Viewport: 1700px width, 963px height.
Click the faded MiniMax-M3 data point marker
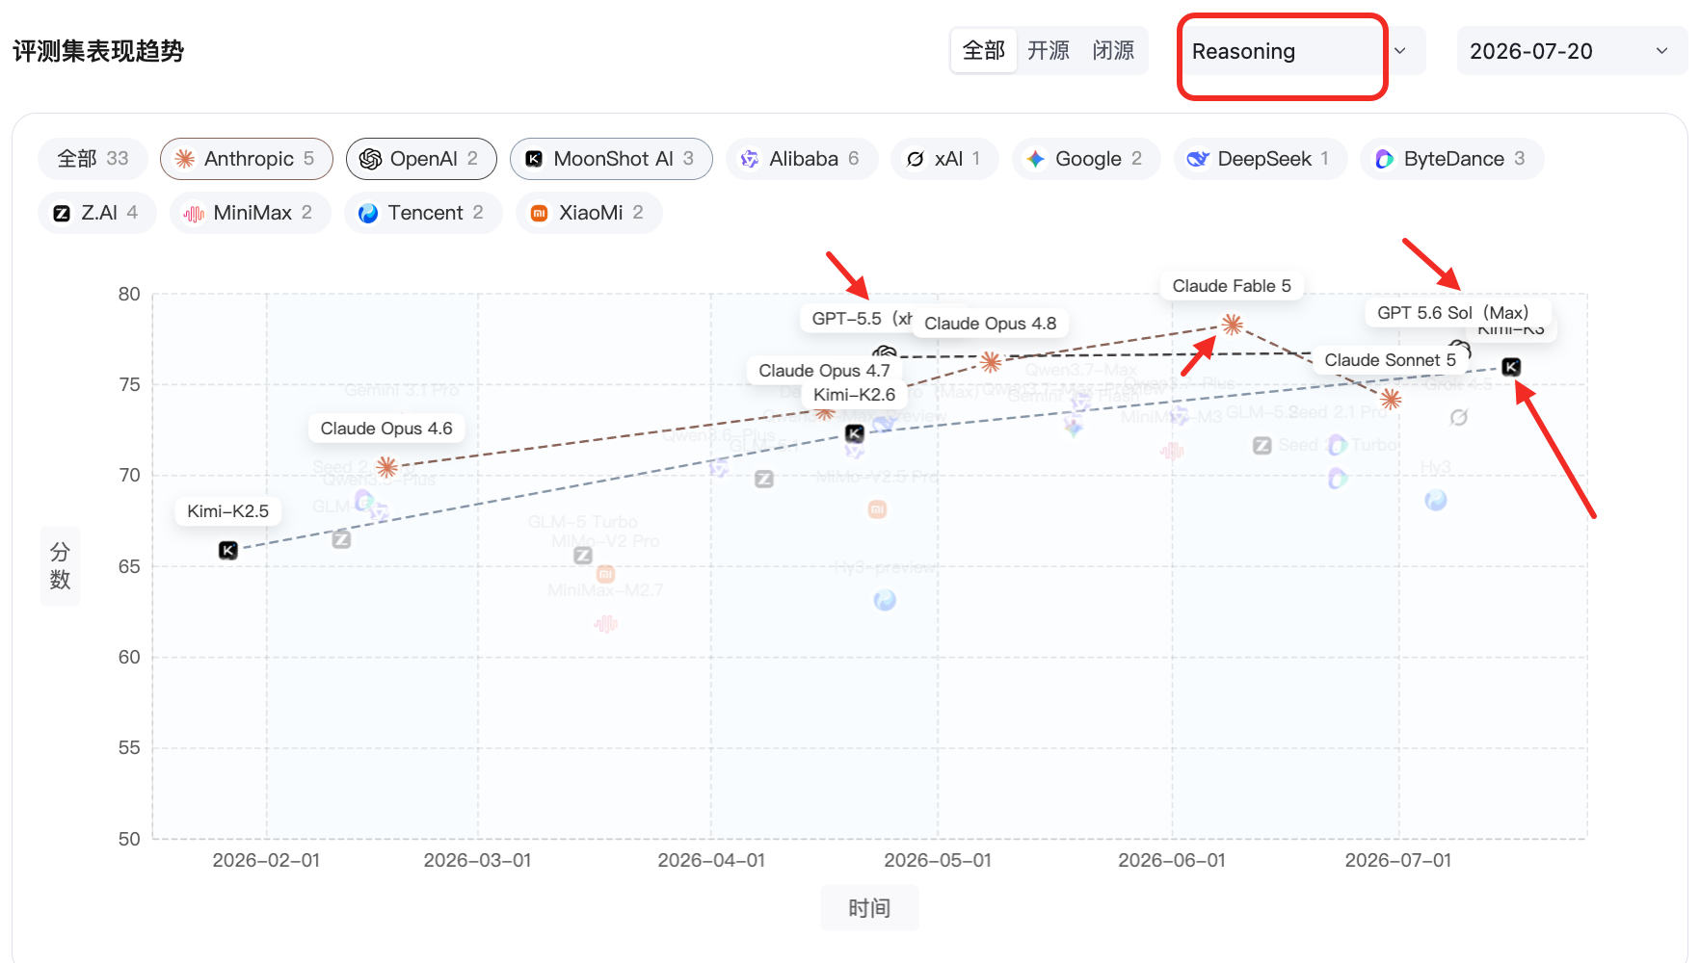tap(1172, 450)
